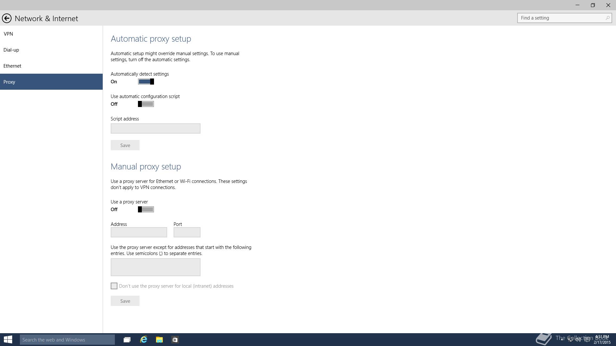Open the network status tray icon
Viewport: 616px width, 346px height.
pos(570,340)
